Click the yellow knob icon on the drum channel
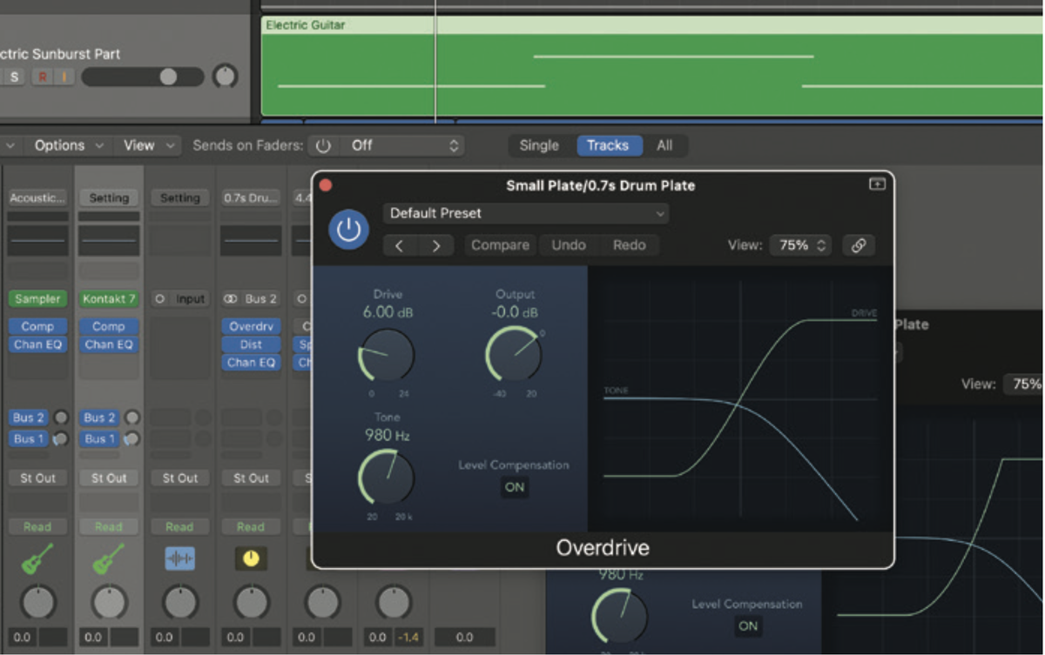This screenshot has width=1045, height=655. tap(251, 558)
